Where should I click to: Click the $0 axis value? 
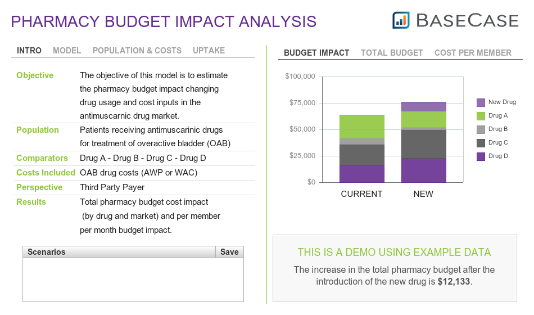click(x=311, y=182)
